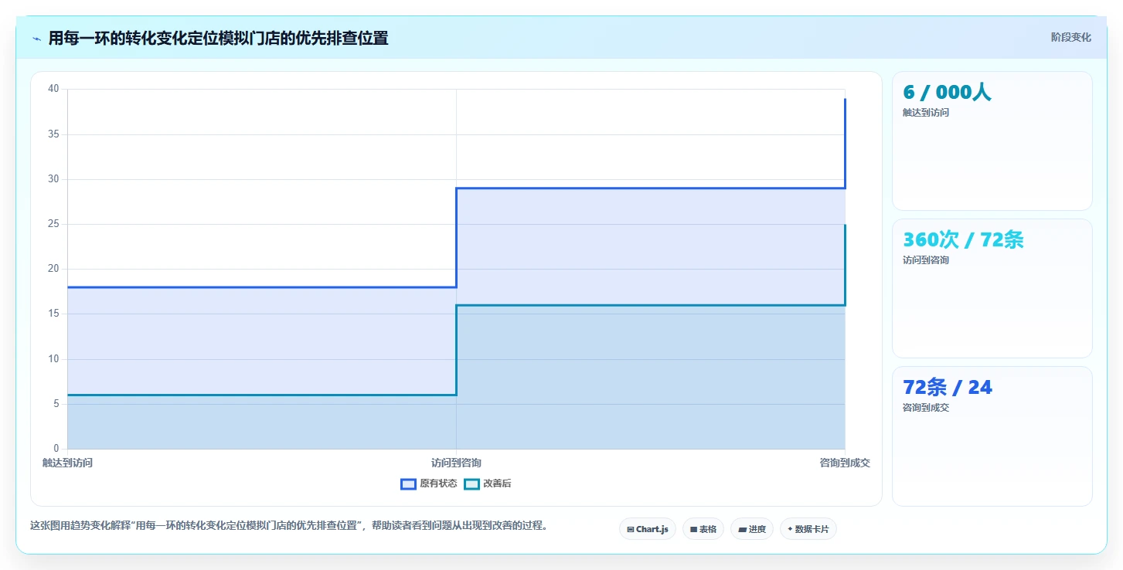Open the 触达到访问 data card
Image resolution: width=1123 pixels, height=570 pixels.
tap(992, 141)
